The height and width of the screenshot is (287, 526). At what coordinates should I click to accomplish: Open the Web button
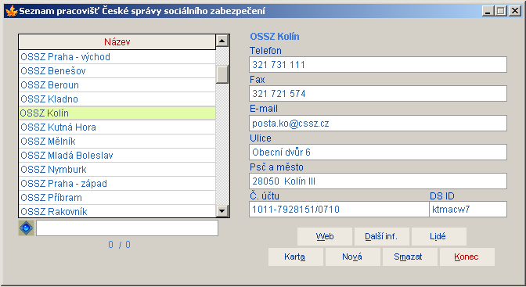[325, 236]
